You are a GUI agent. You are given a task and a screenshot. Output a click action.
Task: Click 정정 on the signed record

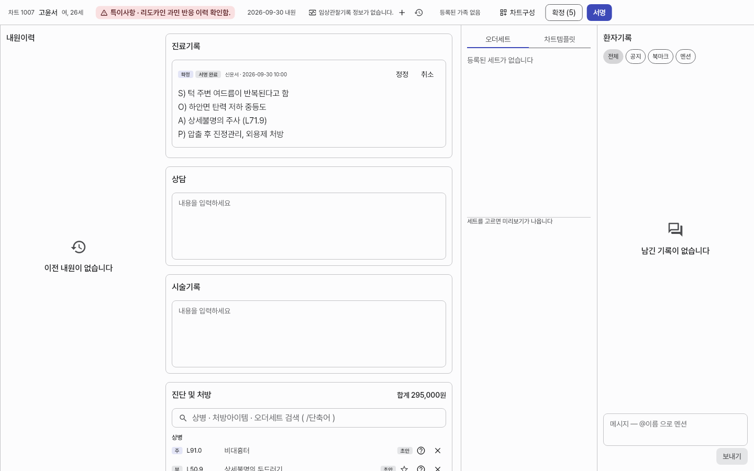click(402, 74)
